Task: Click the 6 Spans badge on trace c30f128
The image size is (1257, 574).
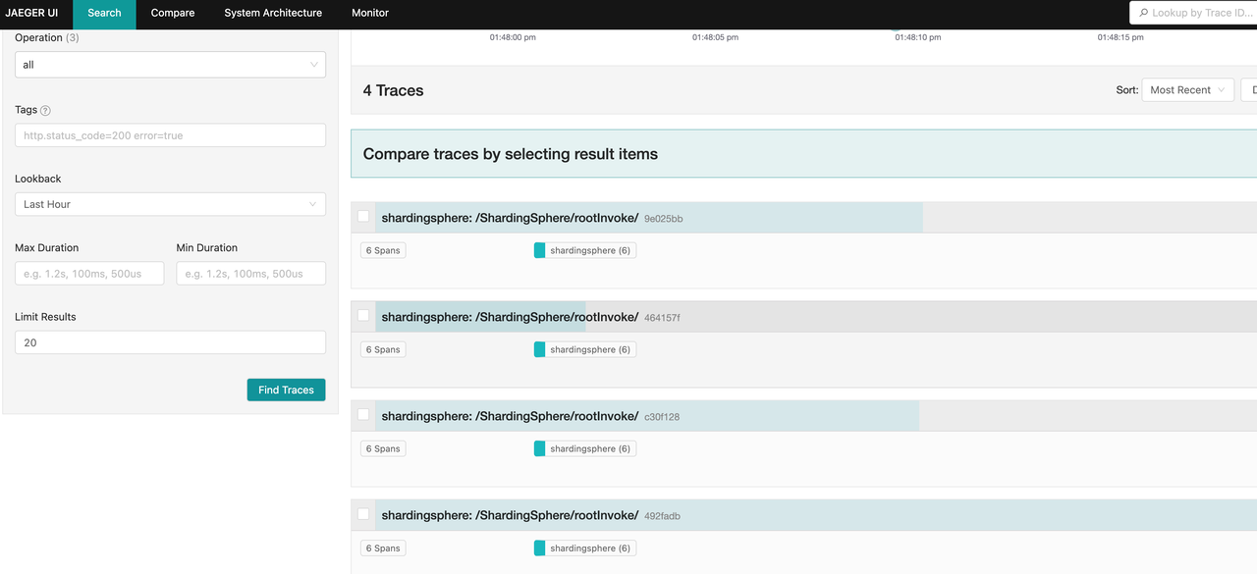Action: pos(383,448)
